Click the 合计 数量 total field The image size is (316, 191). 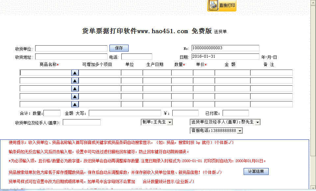52,113
